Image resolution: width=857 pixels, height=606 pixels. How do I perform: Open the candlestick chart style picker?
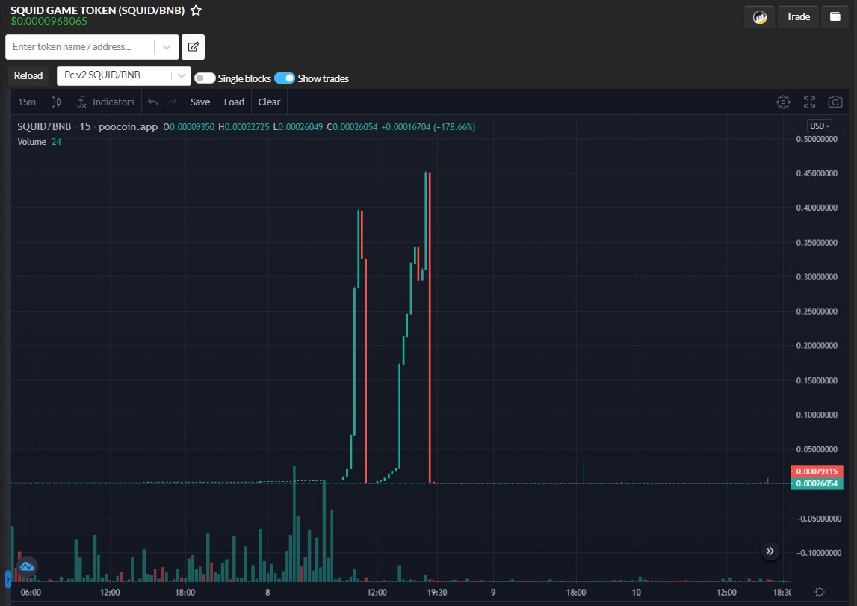56,102
